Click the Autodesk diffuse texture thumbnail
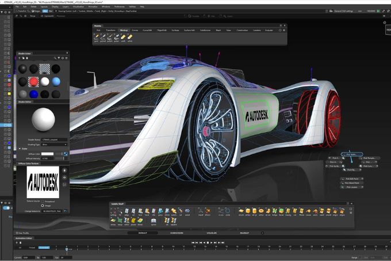Image resolution: width=391 pixels, height=261 pixels. 43,182
